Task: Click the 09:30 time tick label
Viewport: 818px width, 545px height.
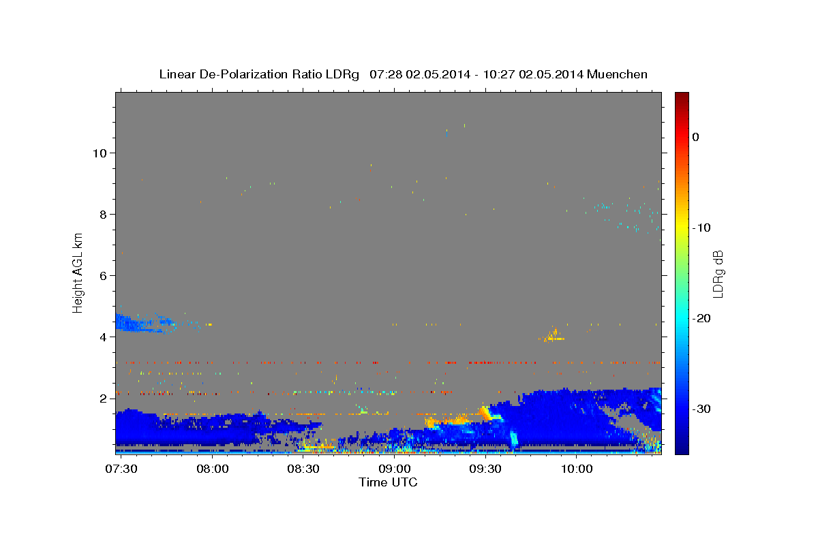Action: tap(486, 469)
